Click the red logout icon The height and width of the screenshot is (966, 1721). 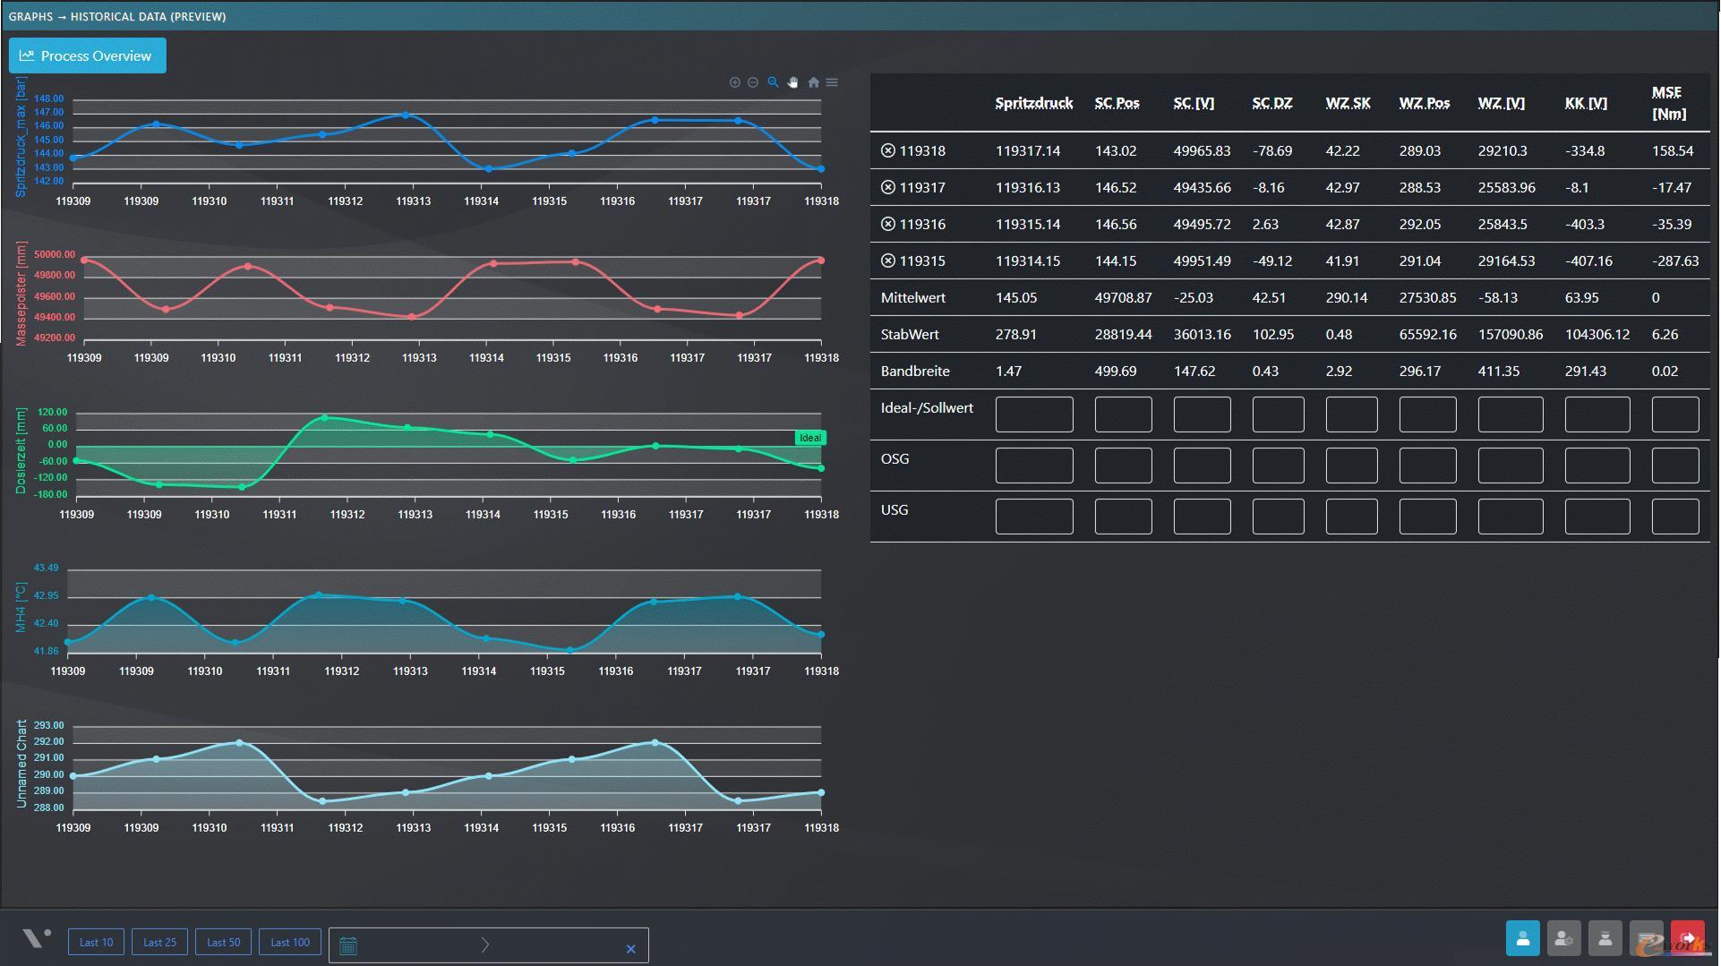coord(1687,938)
